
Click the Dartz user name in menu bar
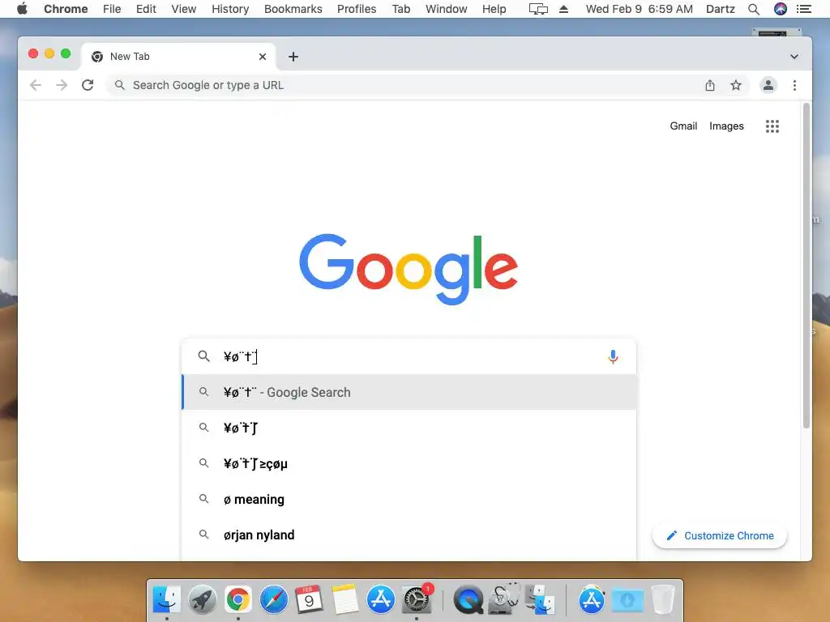coord(720,9)
